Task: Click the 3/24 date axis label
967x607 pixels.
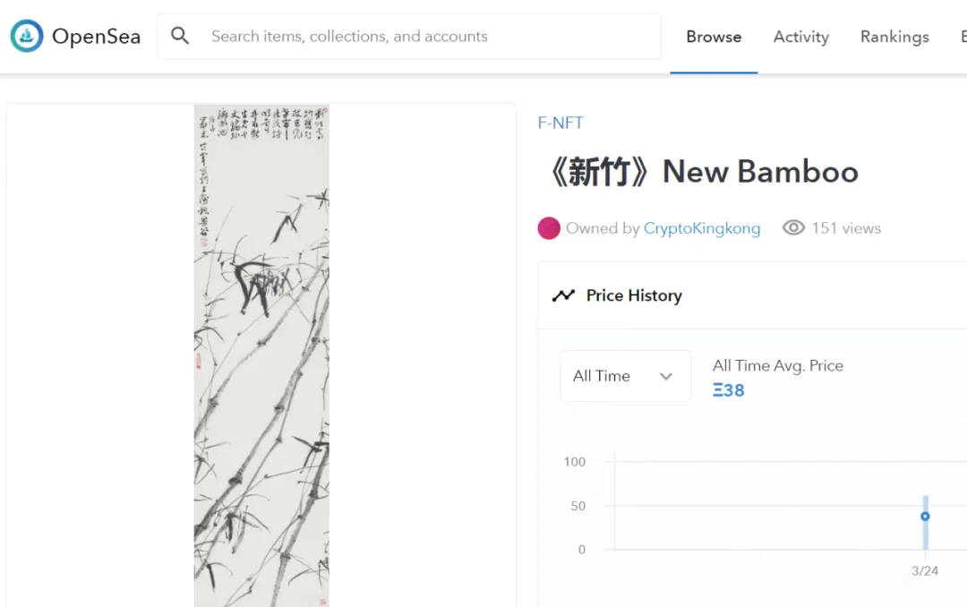Action: 925,570
